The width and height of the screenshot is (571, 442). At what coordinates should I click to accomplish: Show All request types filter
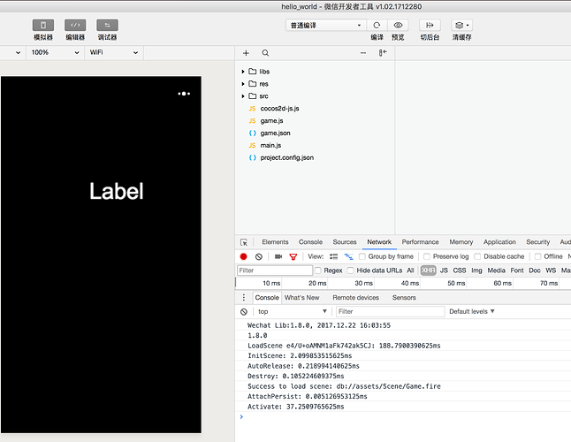(410, 271)
